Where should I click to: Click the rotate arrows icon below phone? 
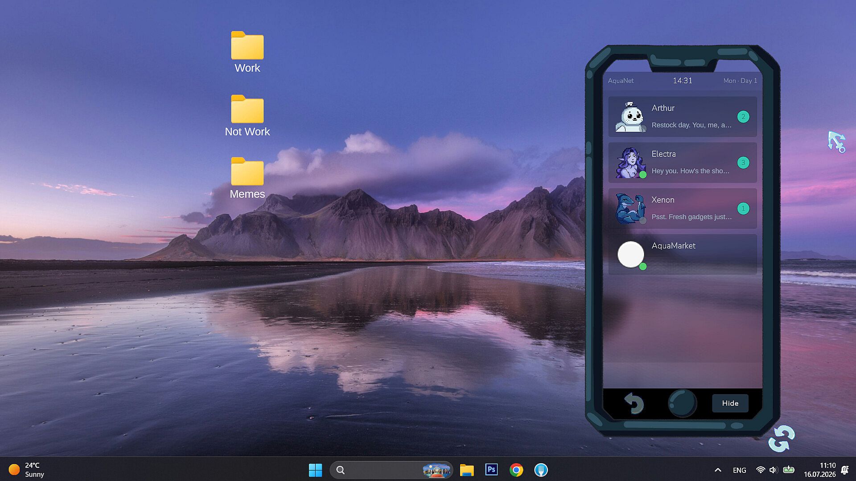tap(781, 439)
